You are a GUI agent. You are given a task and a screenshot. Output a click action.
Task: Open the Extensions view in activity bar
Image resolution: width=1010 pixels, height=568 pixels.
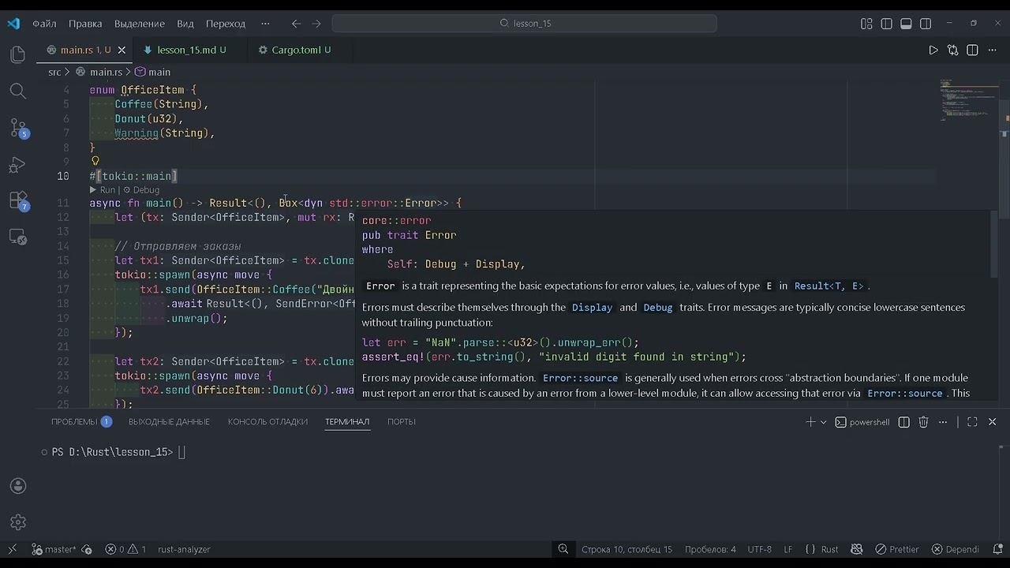pos(18,201)
